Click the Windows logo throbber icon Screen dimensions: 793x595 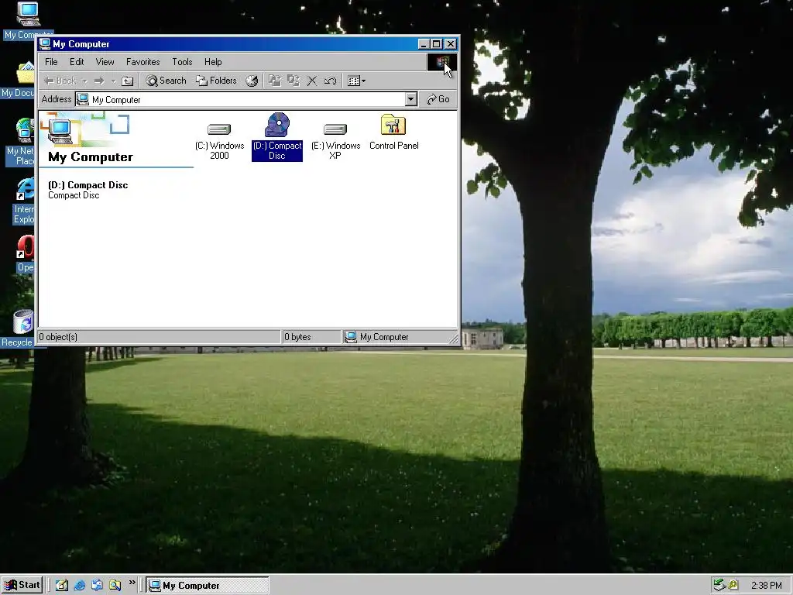coord(442,62)
